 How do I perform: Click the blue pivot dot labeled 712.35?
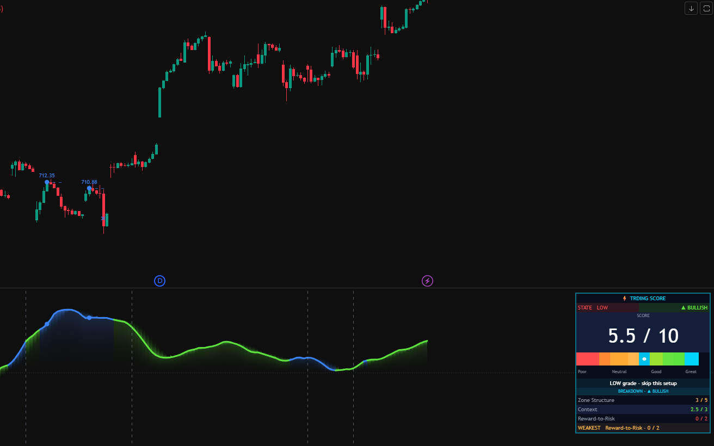[47, 182]
